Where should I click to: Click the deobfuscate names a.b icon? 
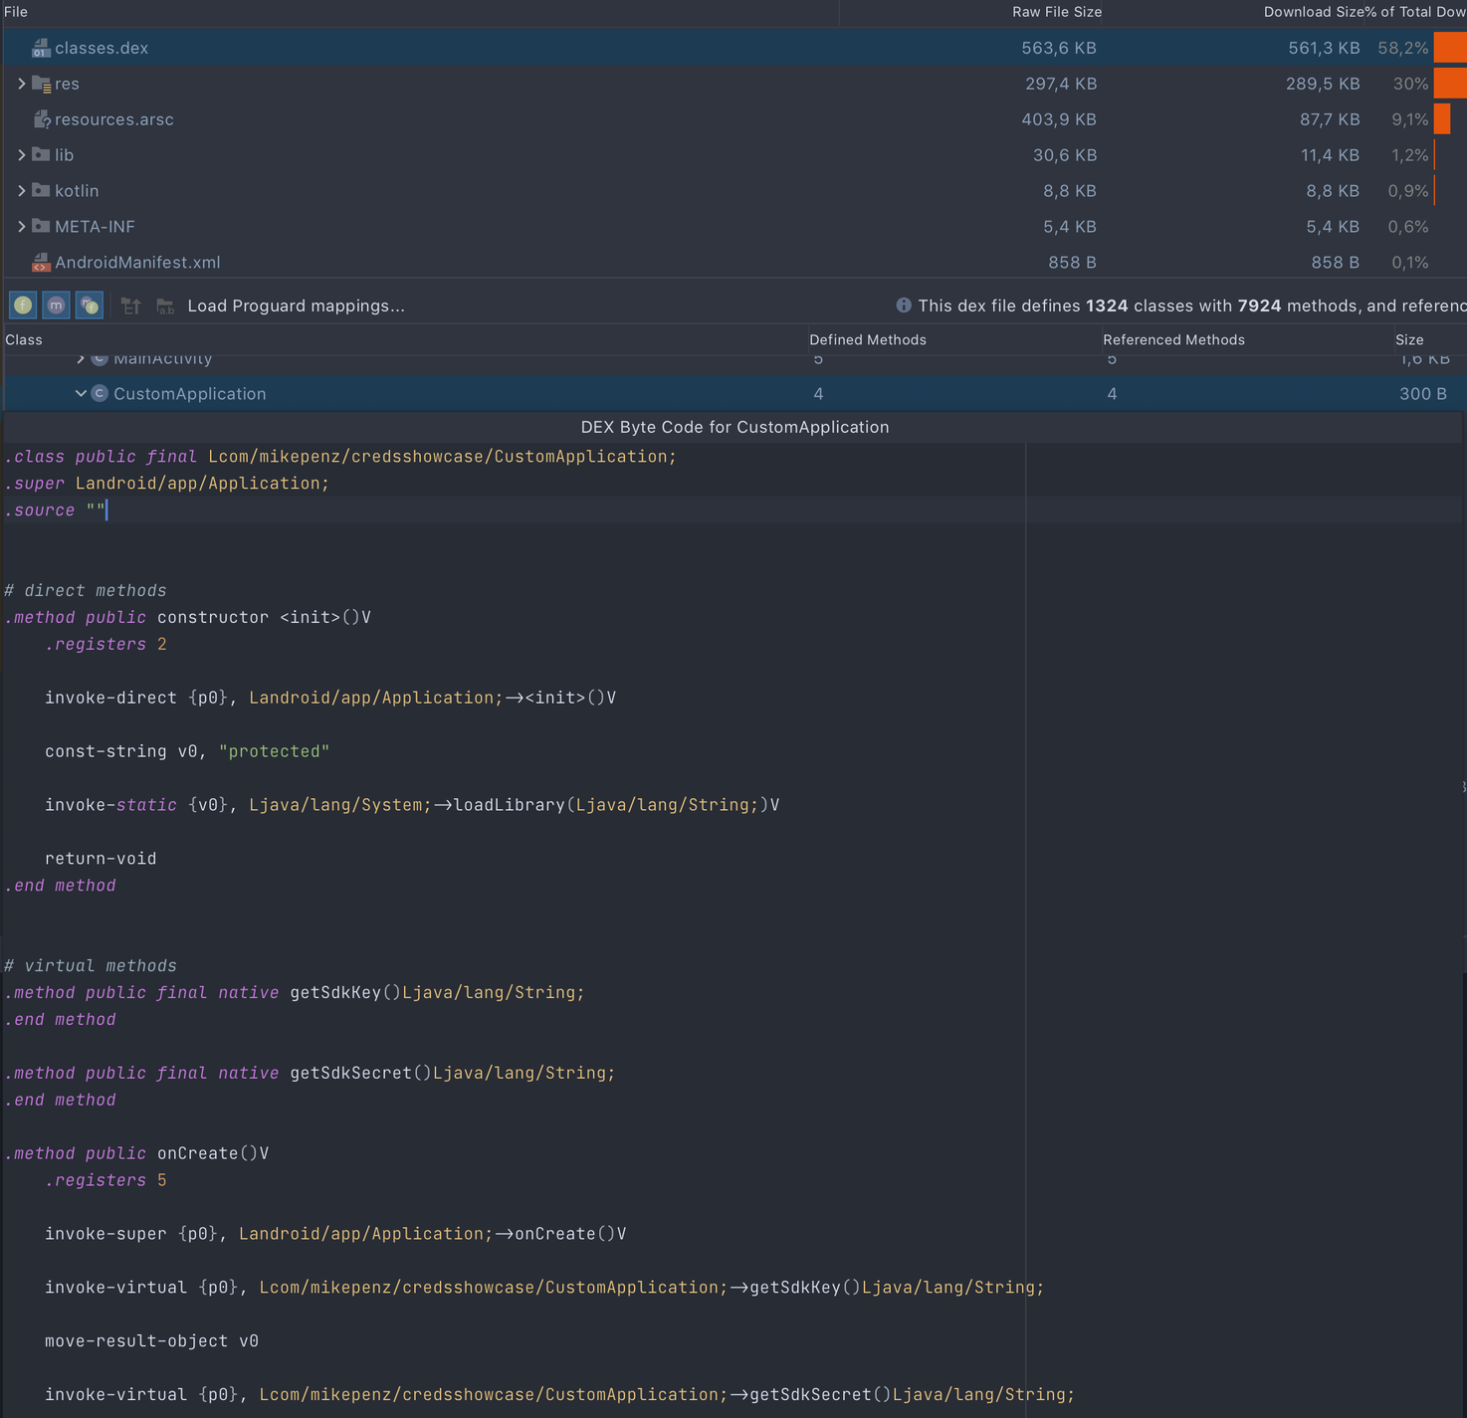tap(165, 306)
